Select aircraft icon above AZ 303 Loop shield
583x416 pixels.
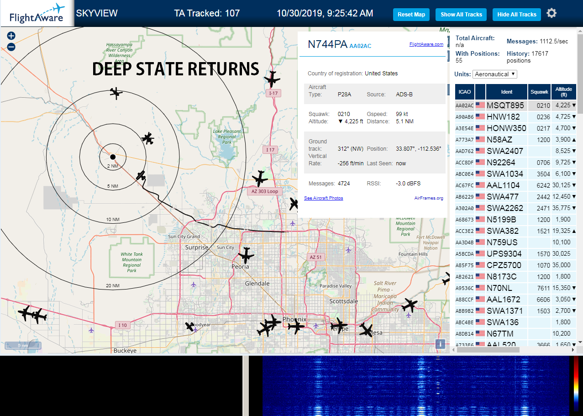coord(260,178)
